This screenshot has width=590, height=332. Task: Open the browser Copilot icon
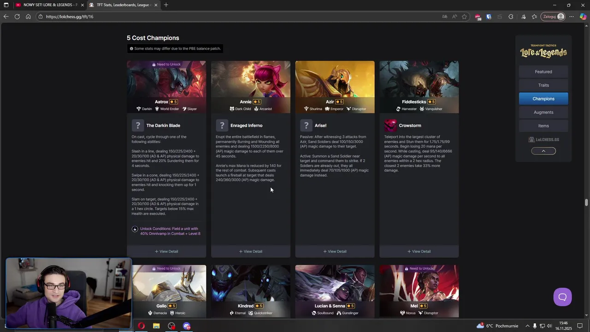(583, 17)
